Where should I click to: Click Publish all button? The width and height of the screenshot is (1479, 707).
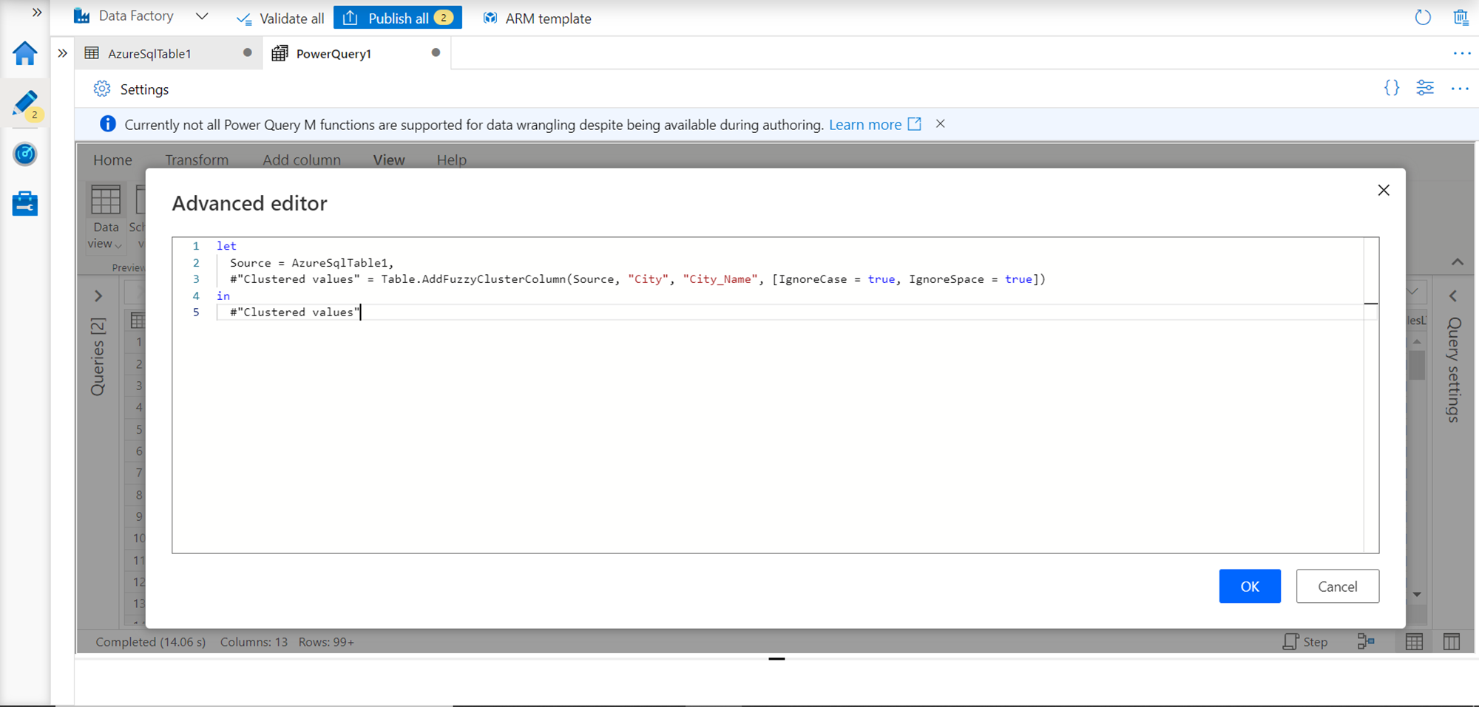point(398,18)
